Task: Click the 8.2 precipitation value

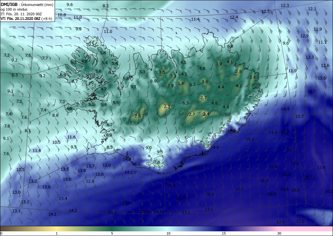Action: 106,6
